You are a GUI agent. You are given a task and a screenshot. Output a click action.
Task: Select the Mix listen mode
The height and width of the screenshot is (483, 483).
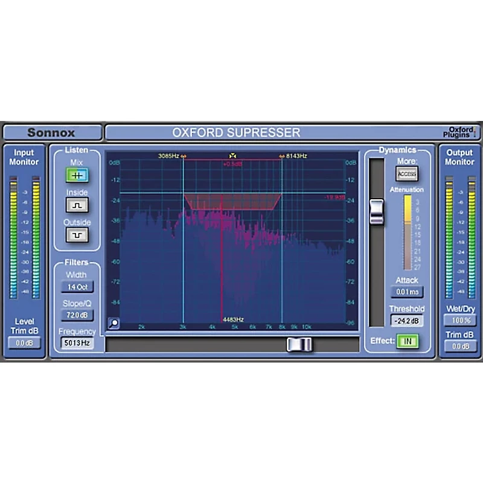pos(77,175)
